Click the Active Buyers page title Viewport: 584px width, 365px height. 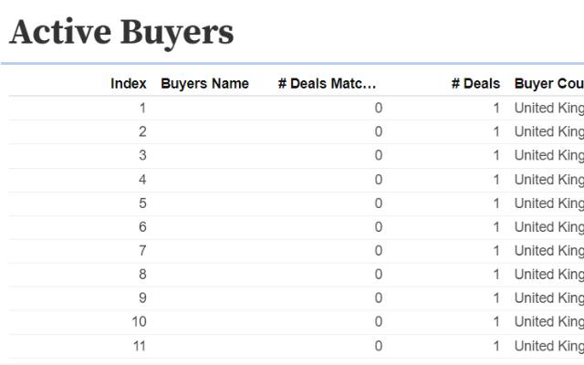click(121, 33)
